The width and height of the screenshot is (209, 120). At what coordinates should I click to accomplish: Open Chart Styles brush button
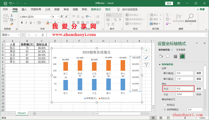(146, 58)
